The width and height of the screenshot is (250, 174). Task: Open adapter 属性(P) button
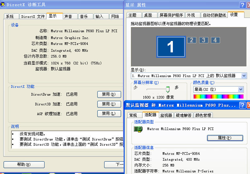pos(225,138)
